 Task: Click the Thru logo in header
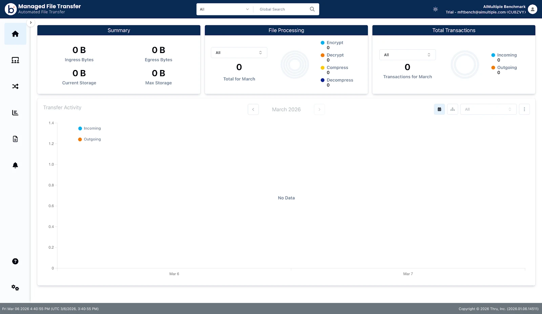click(x=11, y=9)
